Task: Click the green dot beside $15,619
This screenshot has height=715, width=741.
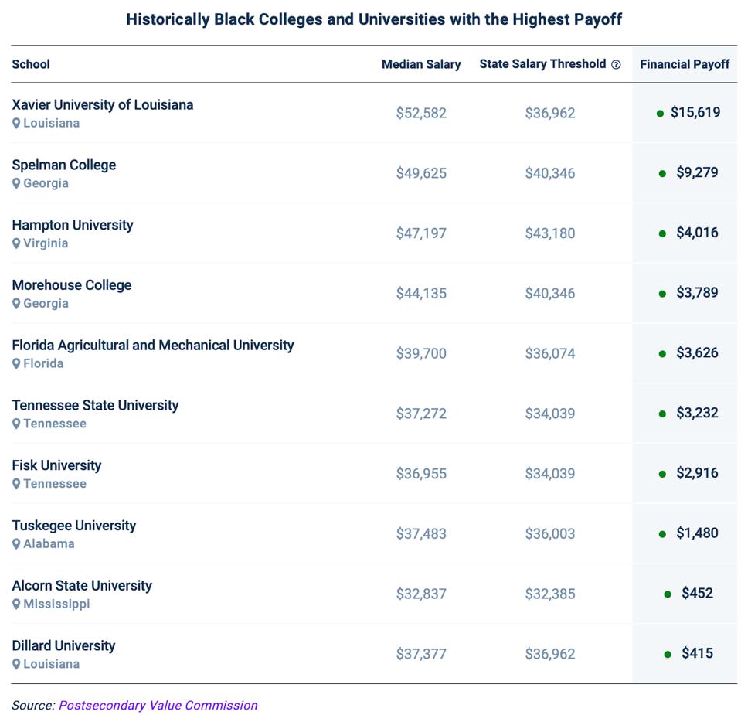Action: point(660,114)
